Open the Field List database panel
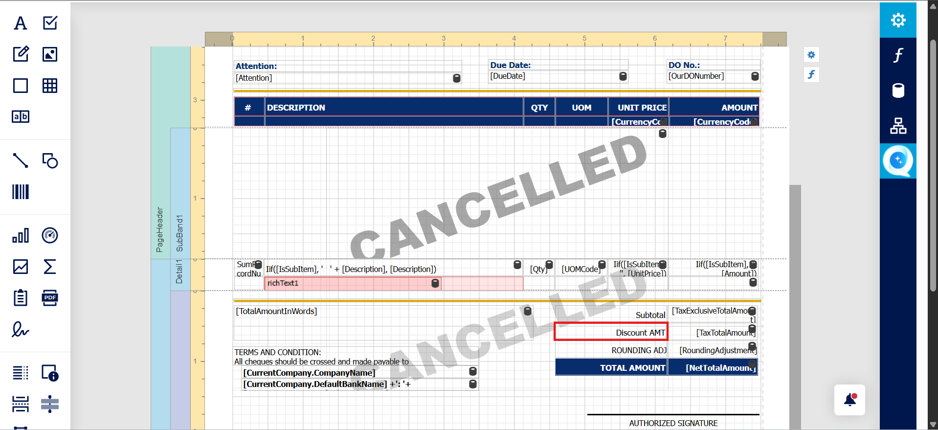938x430 pixels. [x=898, y=91]
